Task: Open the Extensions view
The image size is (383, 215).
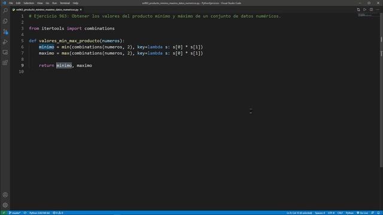Action: [5, 63]
